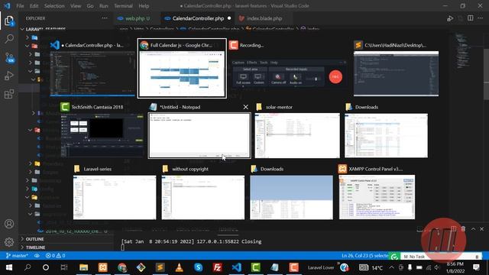The width and height of the screenshot is (489, 275).
Task: Open Visual Studio Code from taskbar
Action: 236,267
